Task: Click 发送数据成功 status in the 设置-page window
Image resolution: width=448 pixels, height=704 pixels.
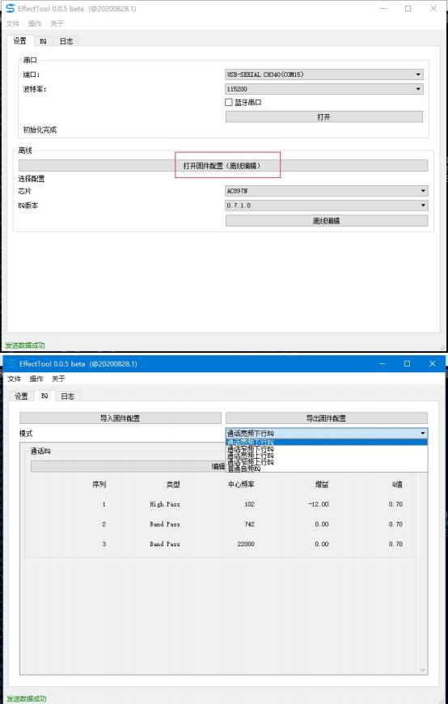Action: pos(25,346)
